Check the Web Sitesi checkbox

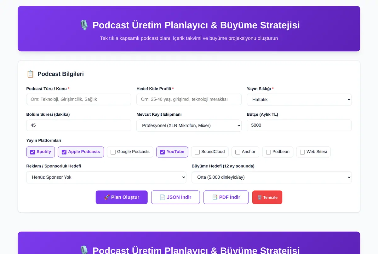[x=302, y=152]
